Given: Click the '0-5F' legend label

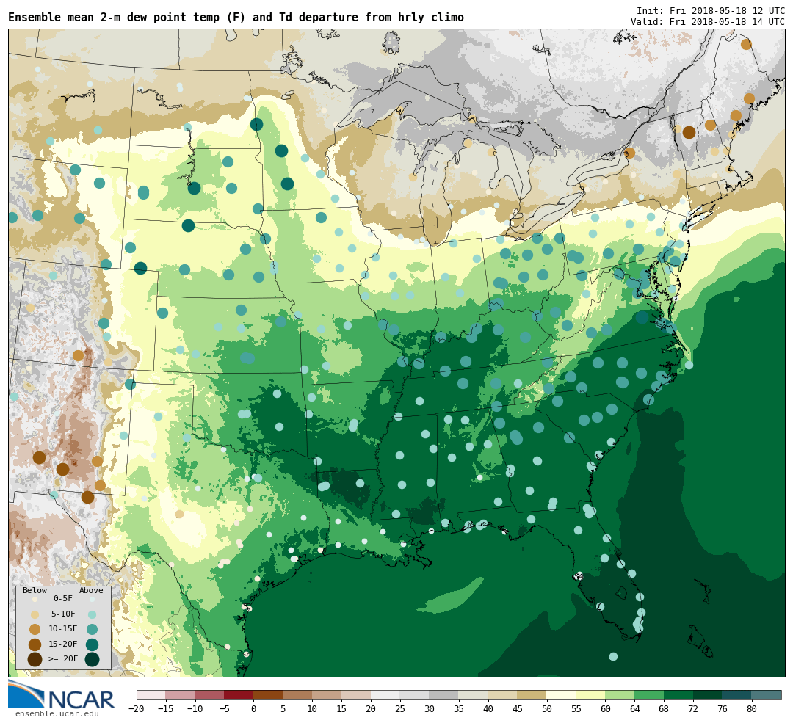Looking at the screenshot, I should pos(63,599).
